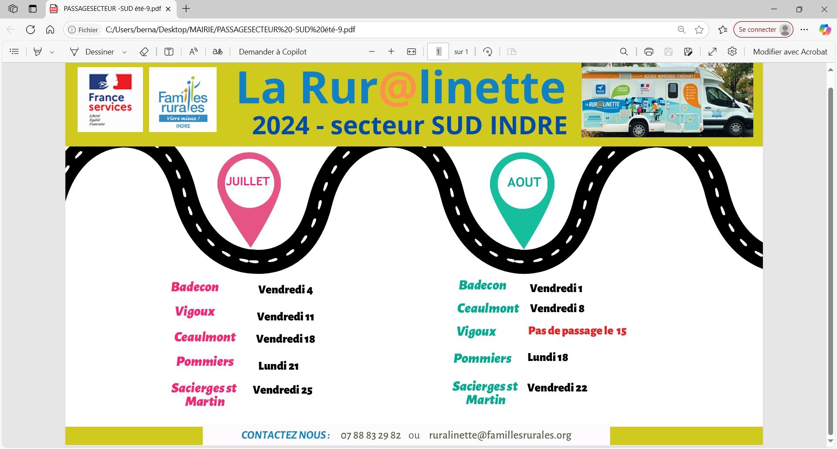Image resolution: width=837 pixels, height=449 pixels.
Task: Click the scrollbar down arrow
Action: [x=830, y=441]
